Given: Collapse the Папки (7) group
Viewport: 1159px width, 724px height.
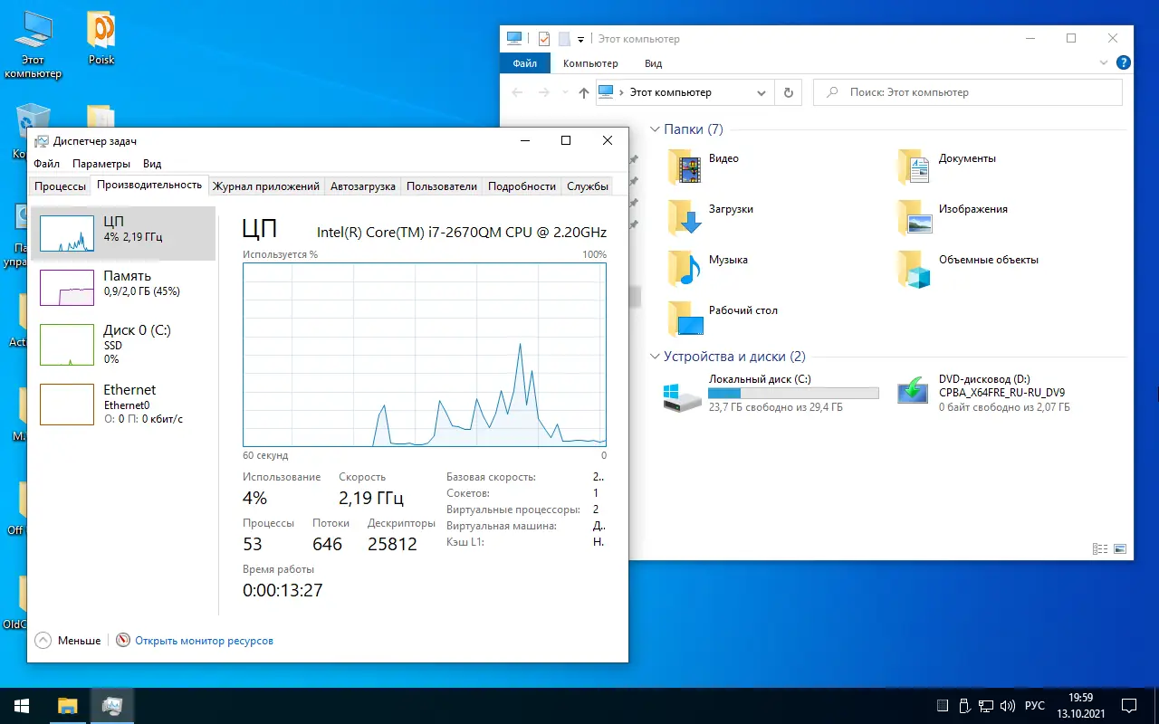Looking at the screenshot, I should click(655, 129).
